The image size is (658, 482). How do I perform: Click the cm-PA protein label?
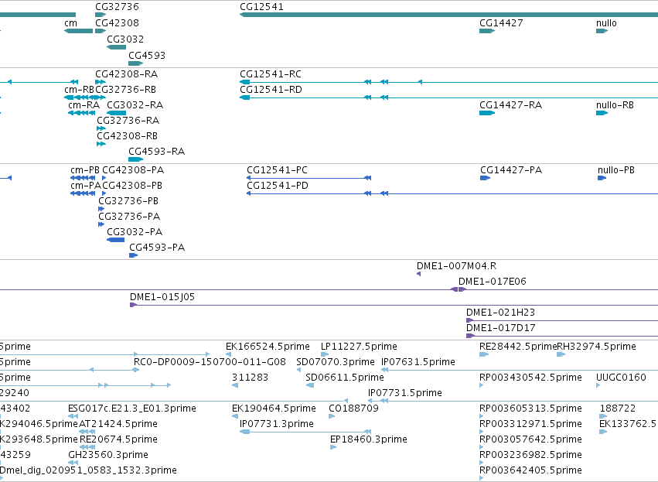pos(86,186)
